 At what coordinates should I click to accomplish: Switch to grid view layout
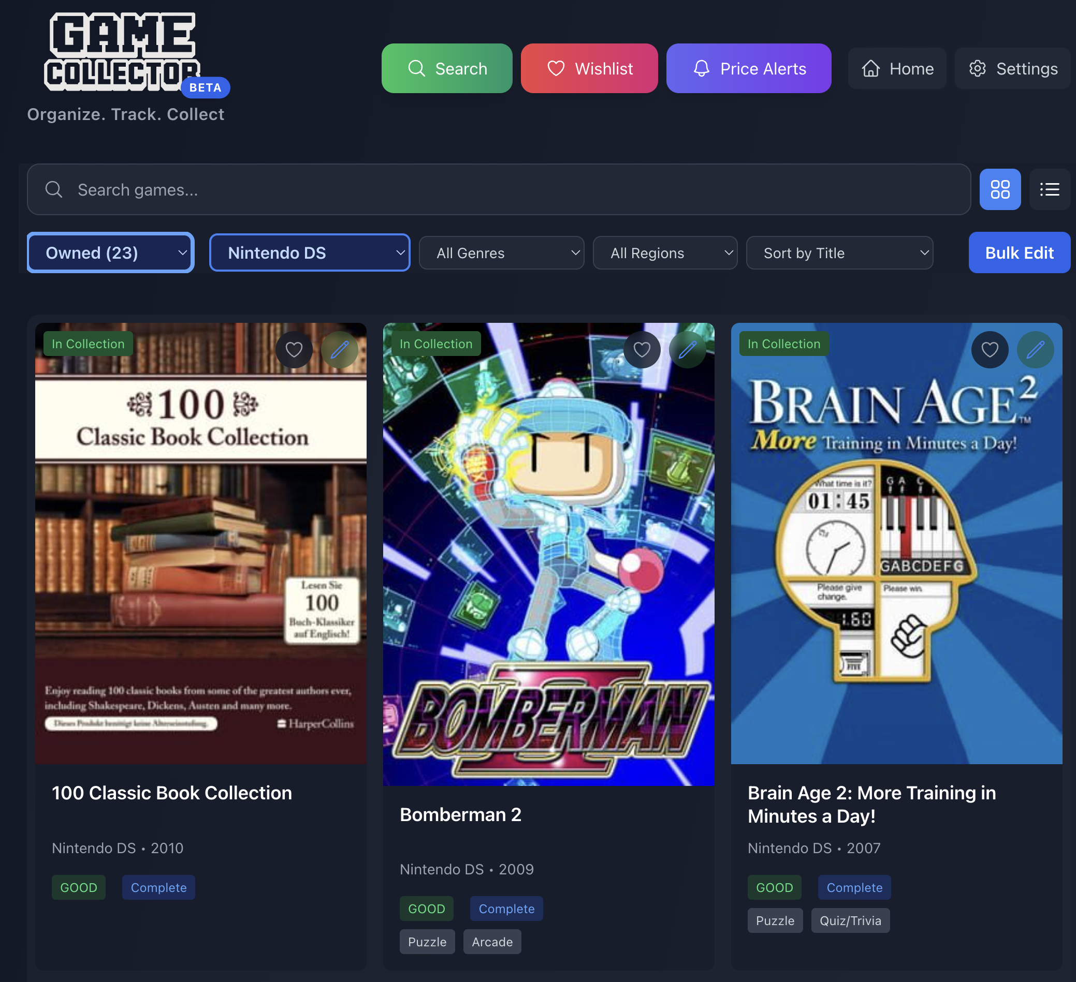(x=1000, y=189)
